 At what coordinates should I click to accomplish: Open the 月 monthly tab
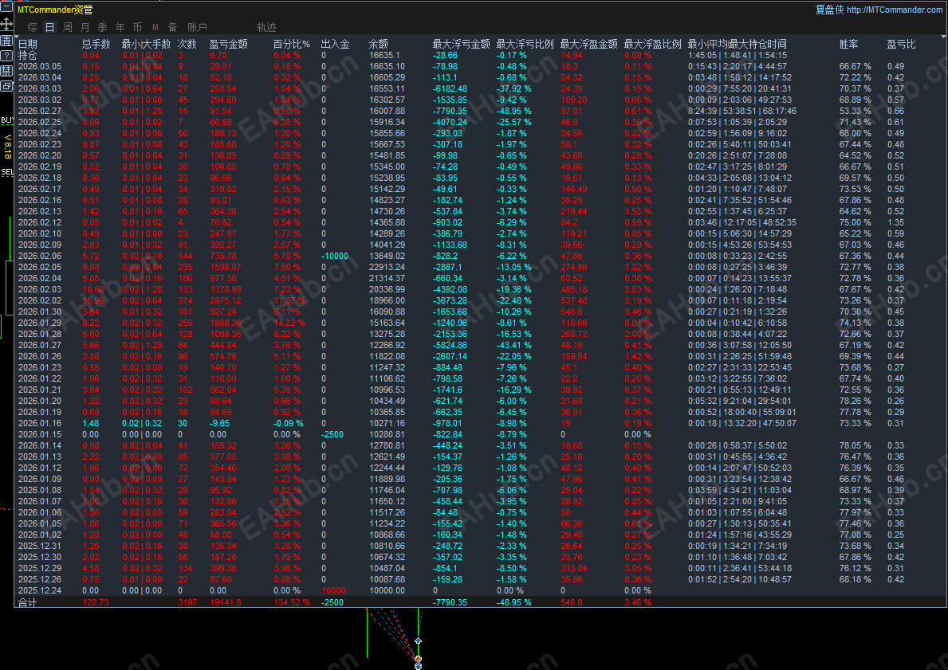(85, 27)
